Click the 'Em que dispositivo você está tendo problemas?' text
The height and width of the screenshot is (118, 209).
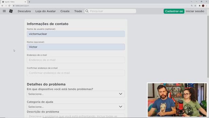[60, 89]
